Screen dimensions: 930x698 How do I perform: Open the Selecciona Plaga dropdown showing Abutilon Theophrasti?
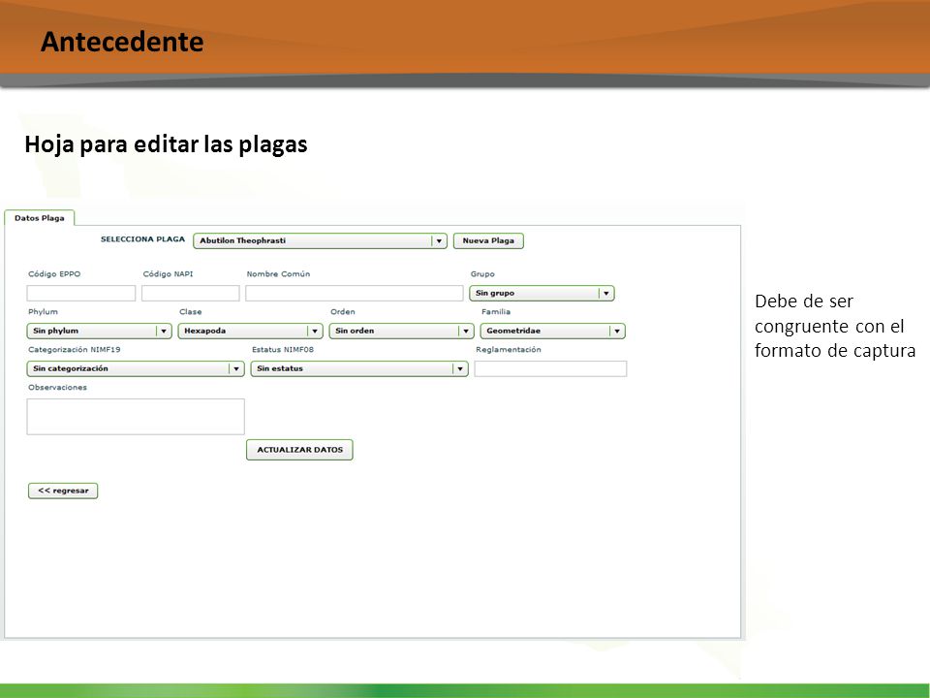(320, 240)
